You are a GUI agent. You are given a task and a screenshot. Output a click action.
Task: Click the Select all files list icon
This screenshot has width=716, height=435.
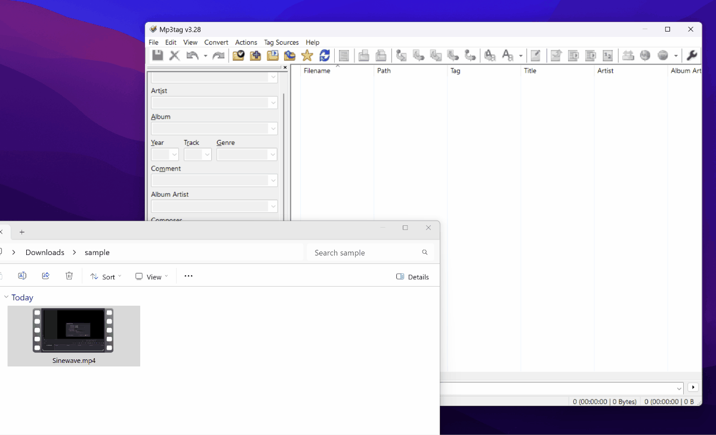(344, 55)
